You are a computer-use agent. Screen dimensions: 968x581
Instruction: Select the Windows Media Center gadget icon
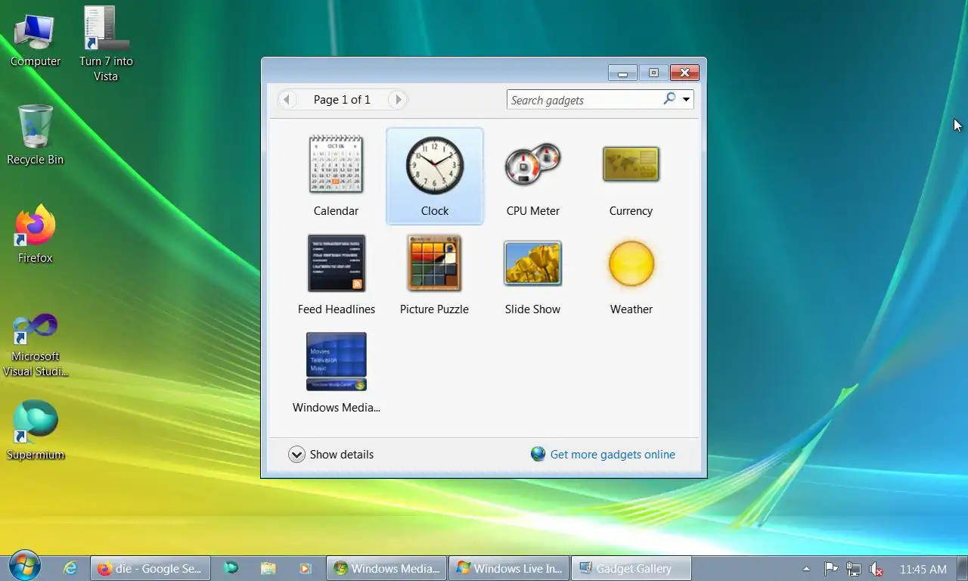point(337,362)
